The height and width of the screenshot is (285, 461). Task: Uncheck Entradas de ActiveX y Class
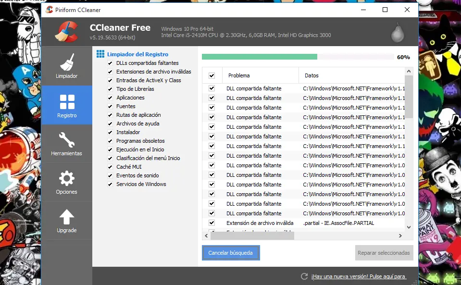click(x=110, y=80)
